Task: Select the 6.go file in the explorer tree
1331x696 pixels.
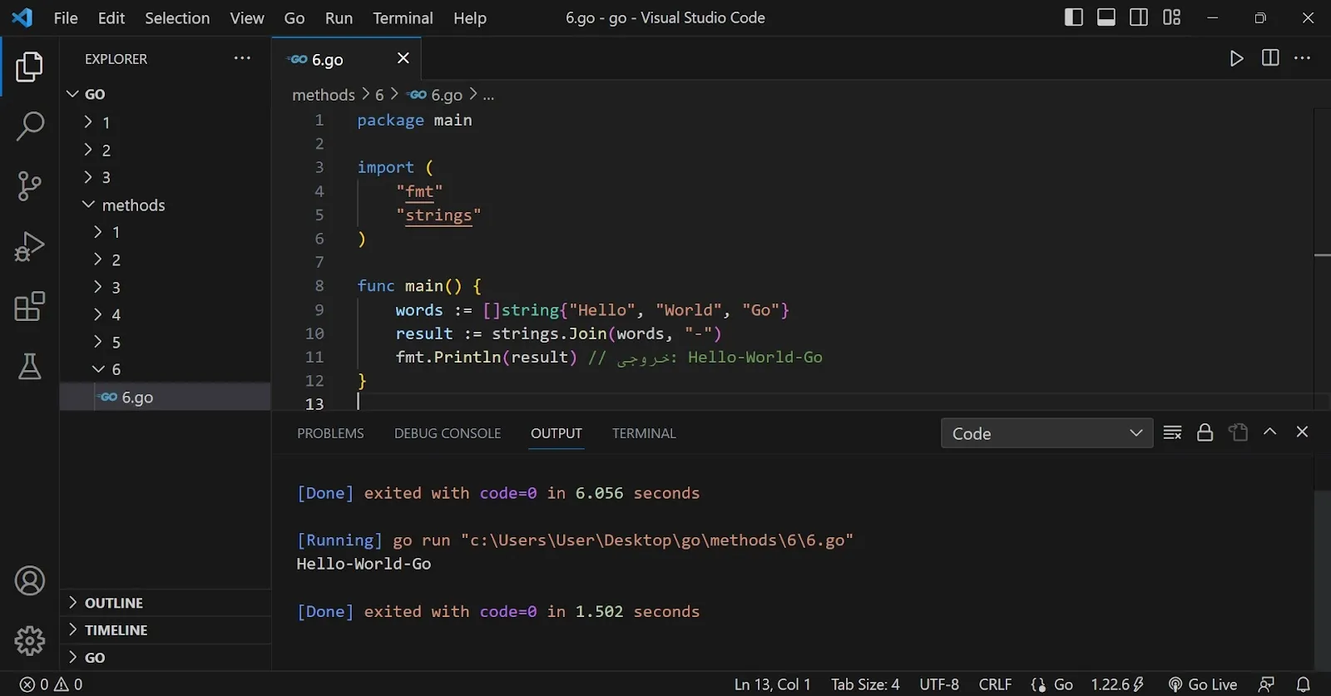Action: tap(166, 397)
